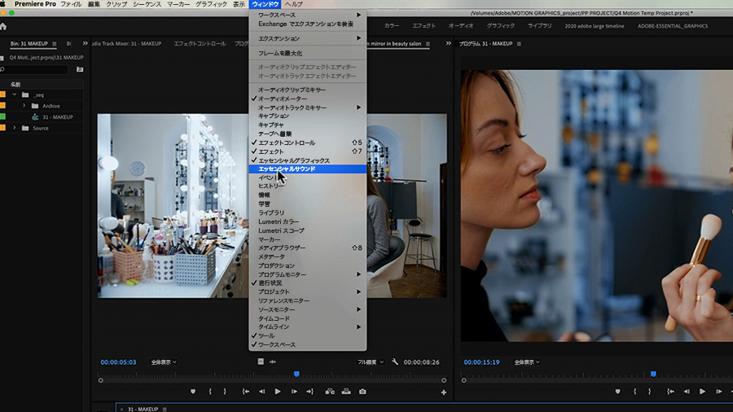
Task: Open the Bin: 31 MAKEUP panel menu
Action: (x=55, y=44)
